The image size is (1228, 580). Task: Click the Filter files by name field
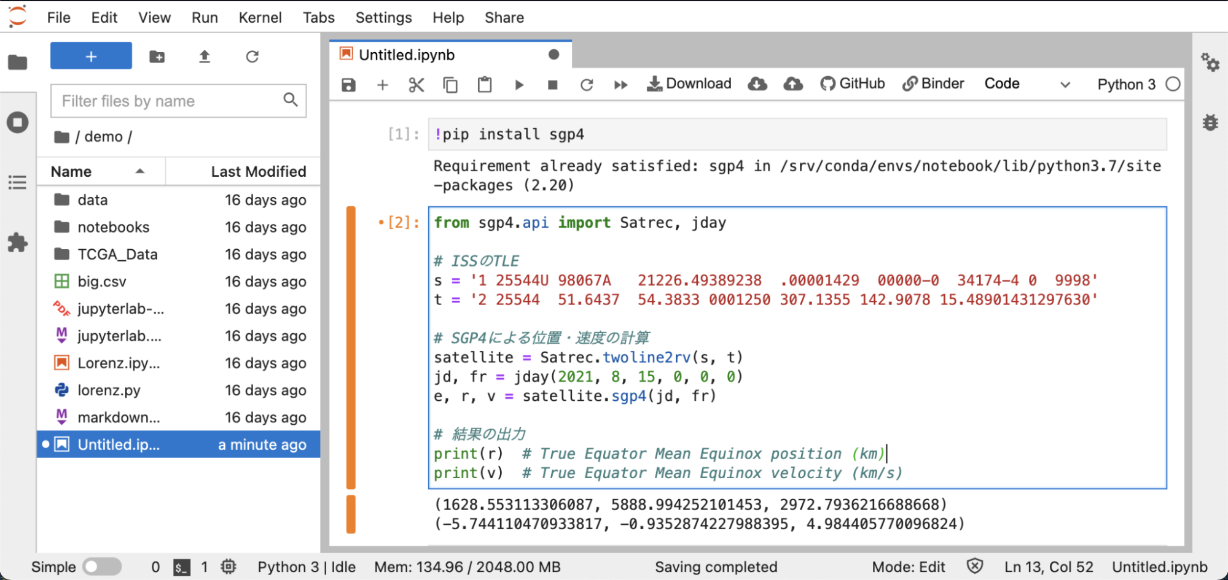coord(178,101)
